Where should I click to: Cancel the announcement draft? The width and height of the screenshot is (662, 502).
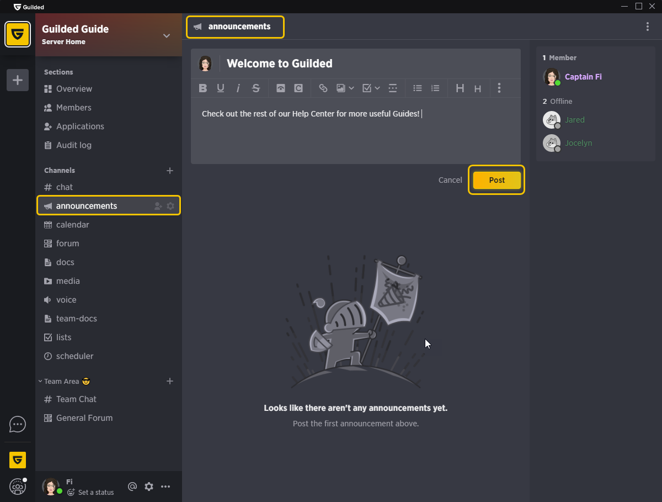[450, 180]
